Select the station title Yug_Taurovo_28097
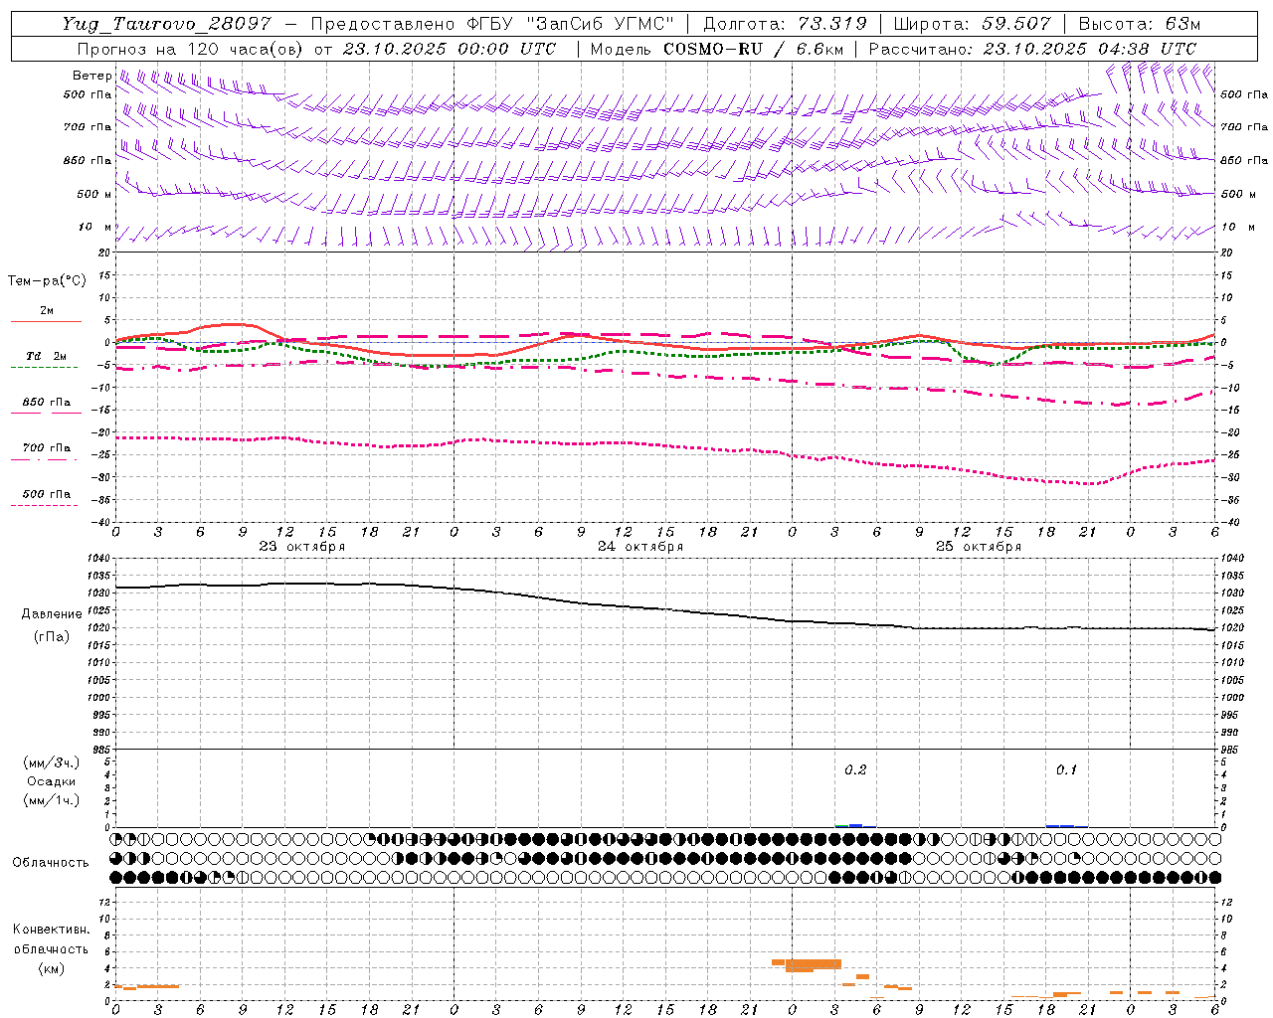 tap(166, 24)
